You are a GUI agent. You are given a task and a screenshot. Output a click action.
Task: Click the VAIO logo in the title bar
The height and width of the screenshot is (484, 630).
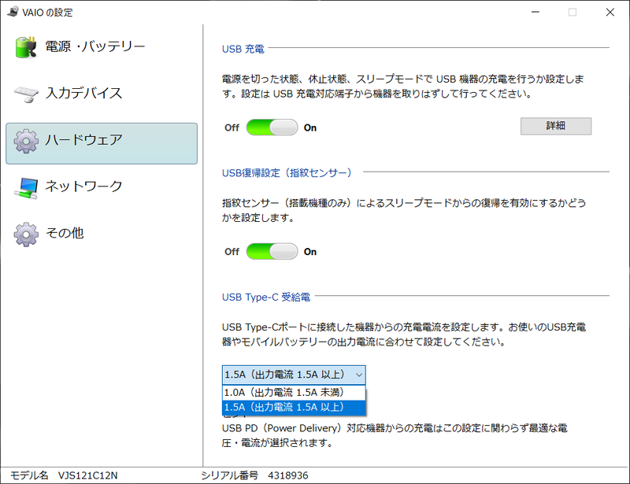coord(12,12)
